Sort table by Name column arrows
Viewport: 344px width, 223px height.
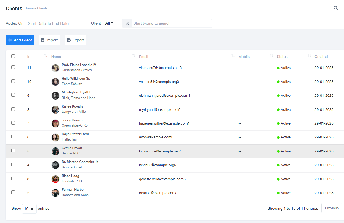tap(134, 56)
